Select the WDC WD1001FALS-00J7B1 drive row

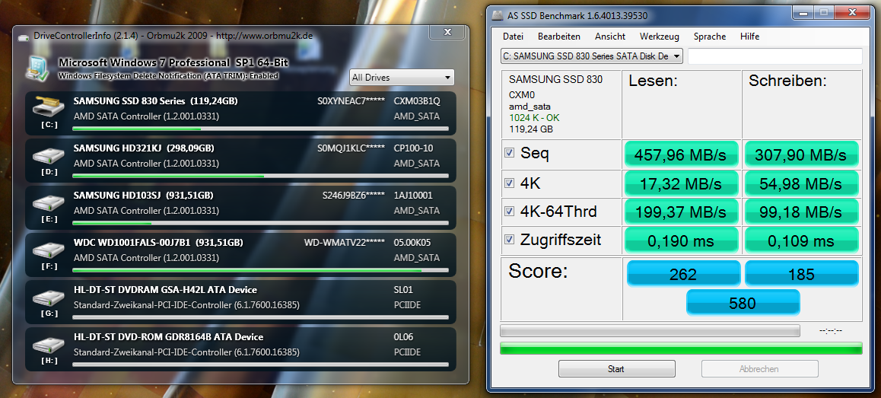(x=240, y=255)
